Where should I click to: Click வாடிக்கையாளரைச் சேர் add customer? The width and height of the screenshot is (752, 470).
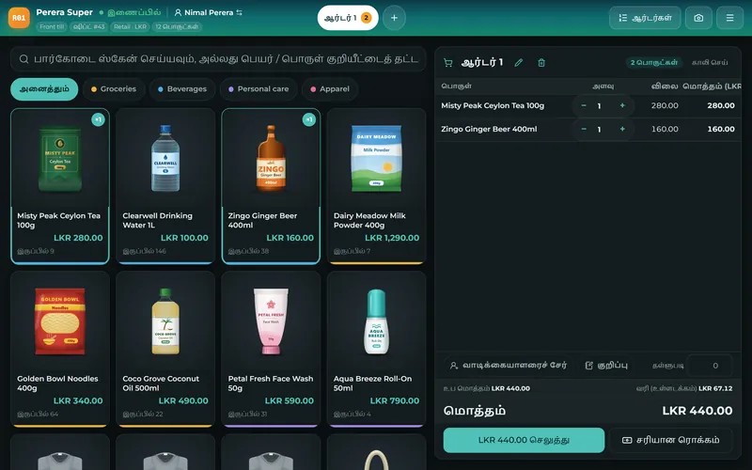[508, 366]
